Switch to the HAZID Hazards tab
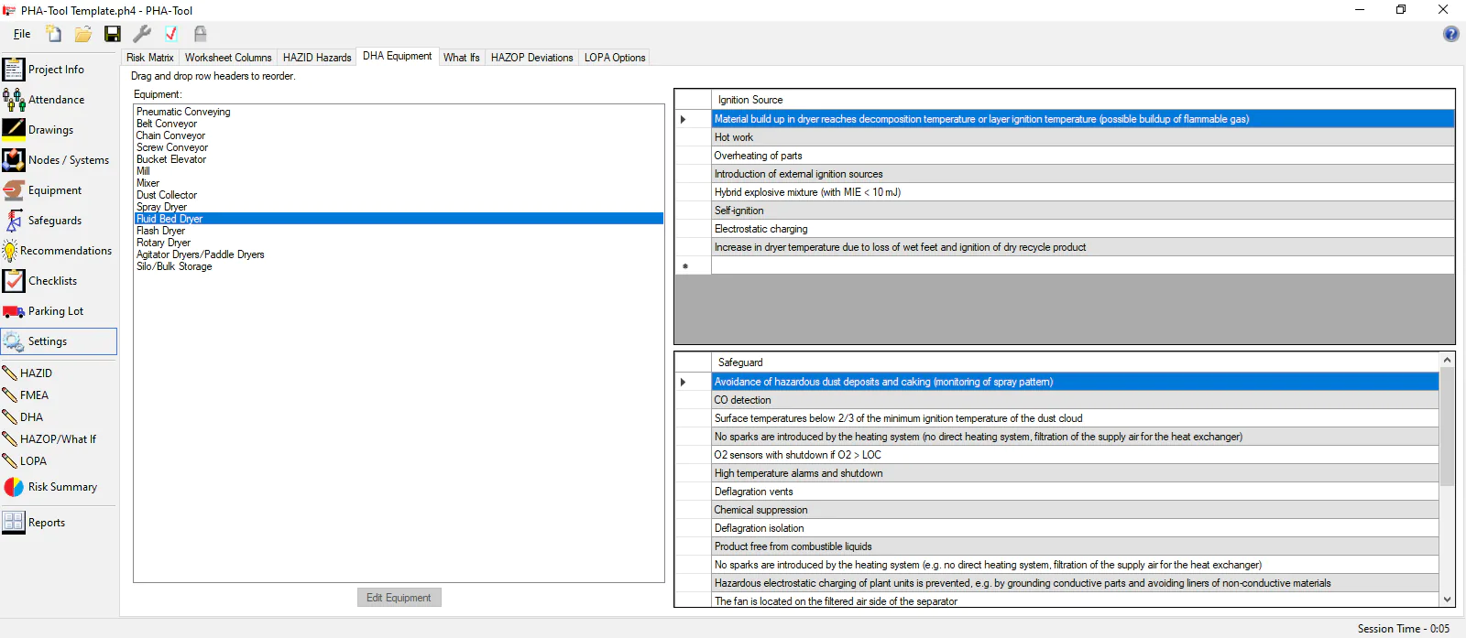This screenshot has width=1466, height=638. pyautogui.click(x=317, y=58)
